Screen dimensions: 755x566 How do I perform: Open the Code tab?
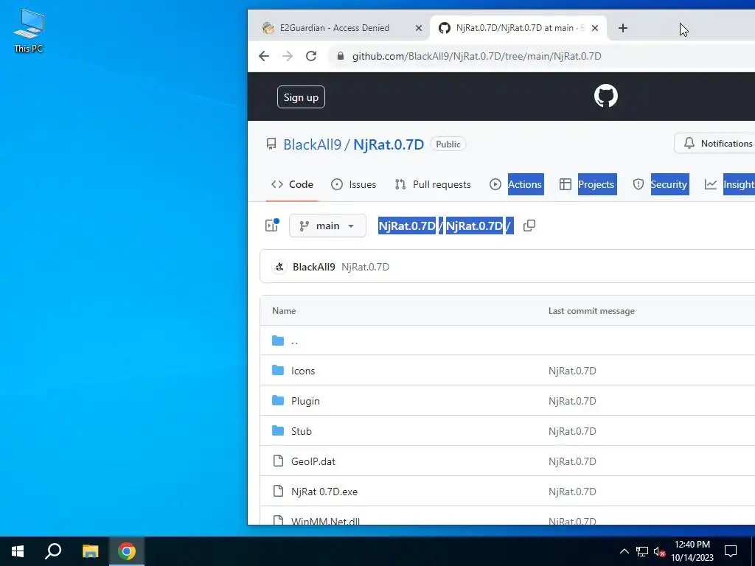click(292, 184)
